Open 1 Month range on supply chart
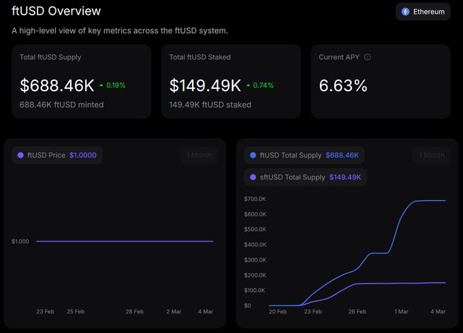Screen dimensions: 463x333 (431, 155)
